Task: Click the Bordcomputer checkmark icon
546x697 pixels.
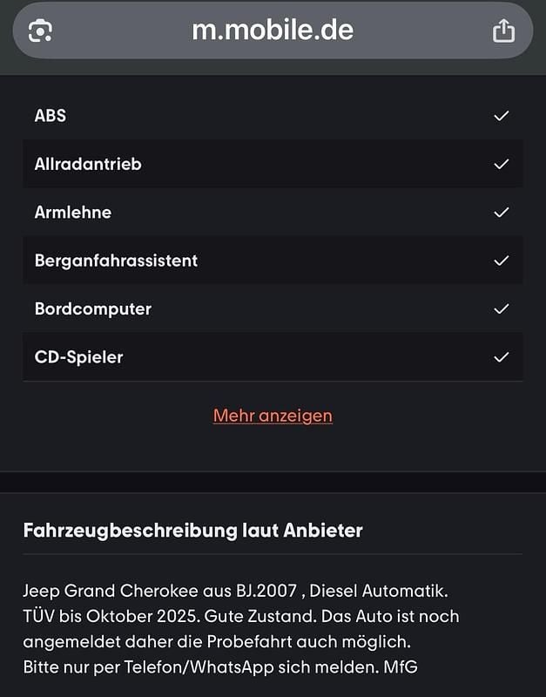Action: pyautogui.click(x=501, y=308)
